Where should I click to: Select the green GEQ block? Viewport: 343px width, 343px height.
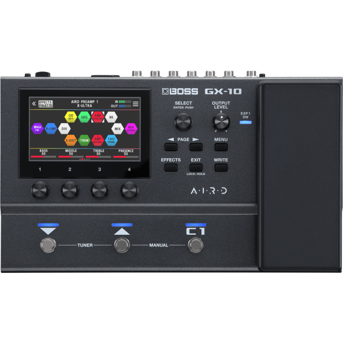(84, 117)
